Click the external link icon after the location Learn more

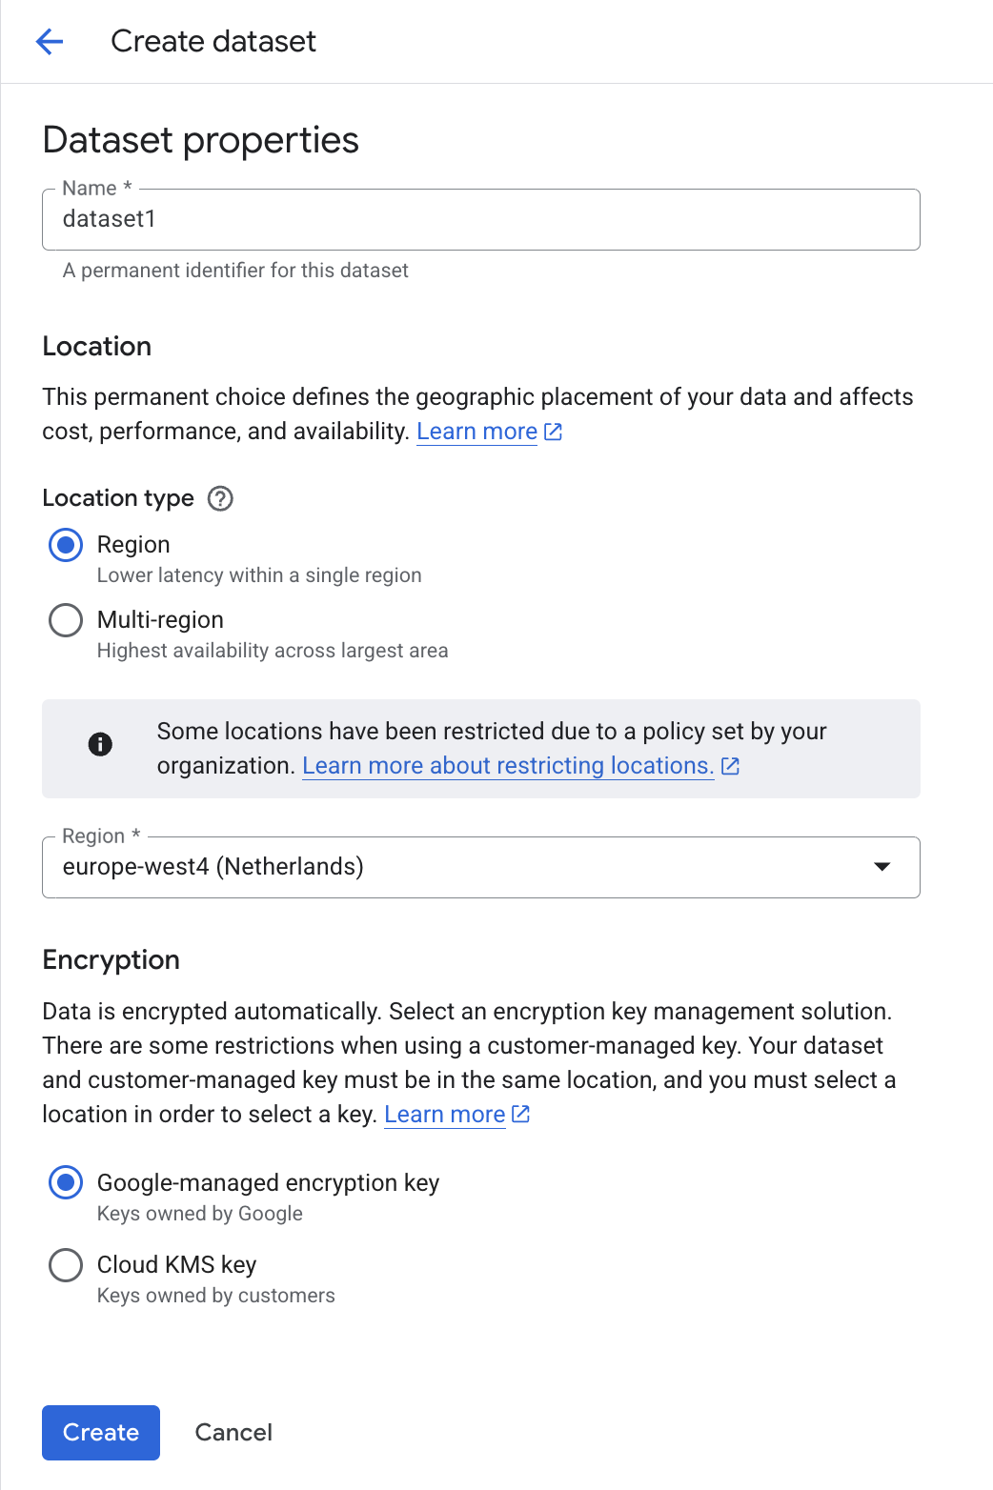pos(553,431)
